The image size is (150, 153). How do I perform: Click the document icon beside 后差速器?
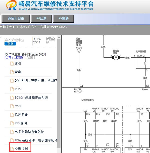coord(12,115)
